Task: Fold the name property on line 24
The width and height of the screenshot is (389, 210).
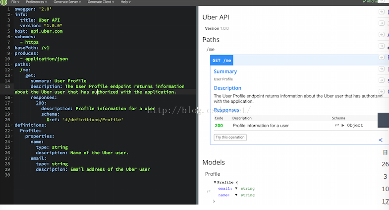Action: (12, 142)
